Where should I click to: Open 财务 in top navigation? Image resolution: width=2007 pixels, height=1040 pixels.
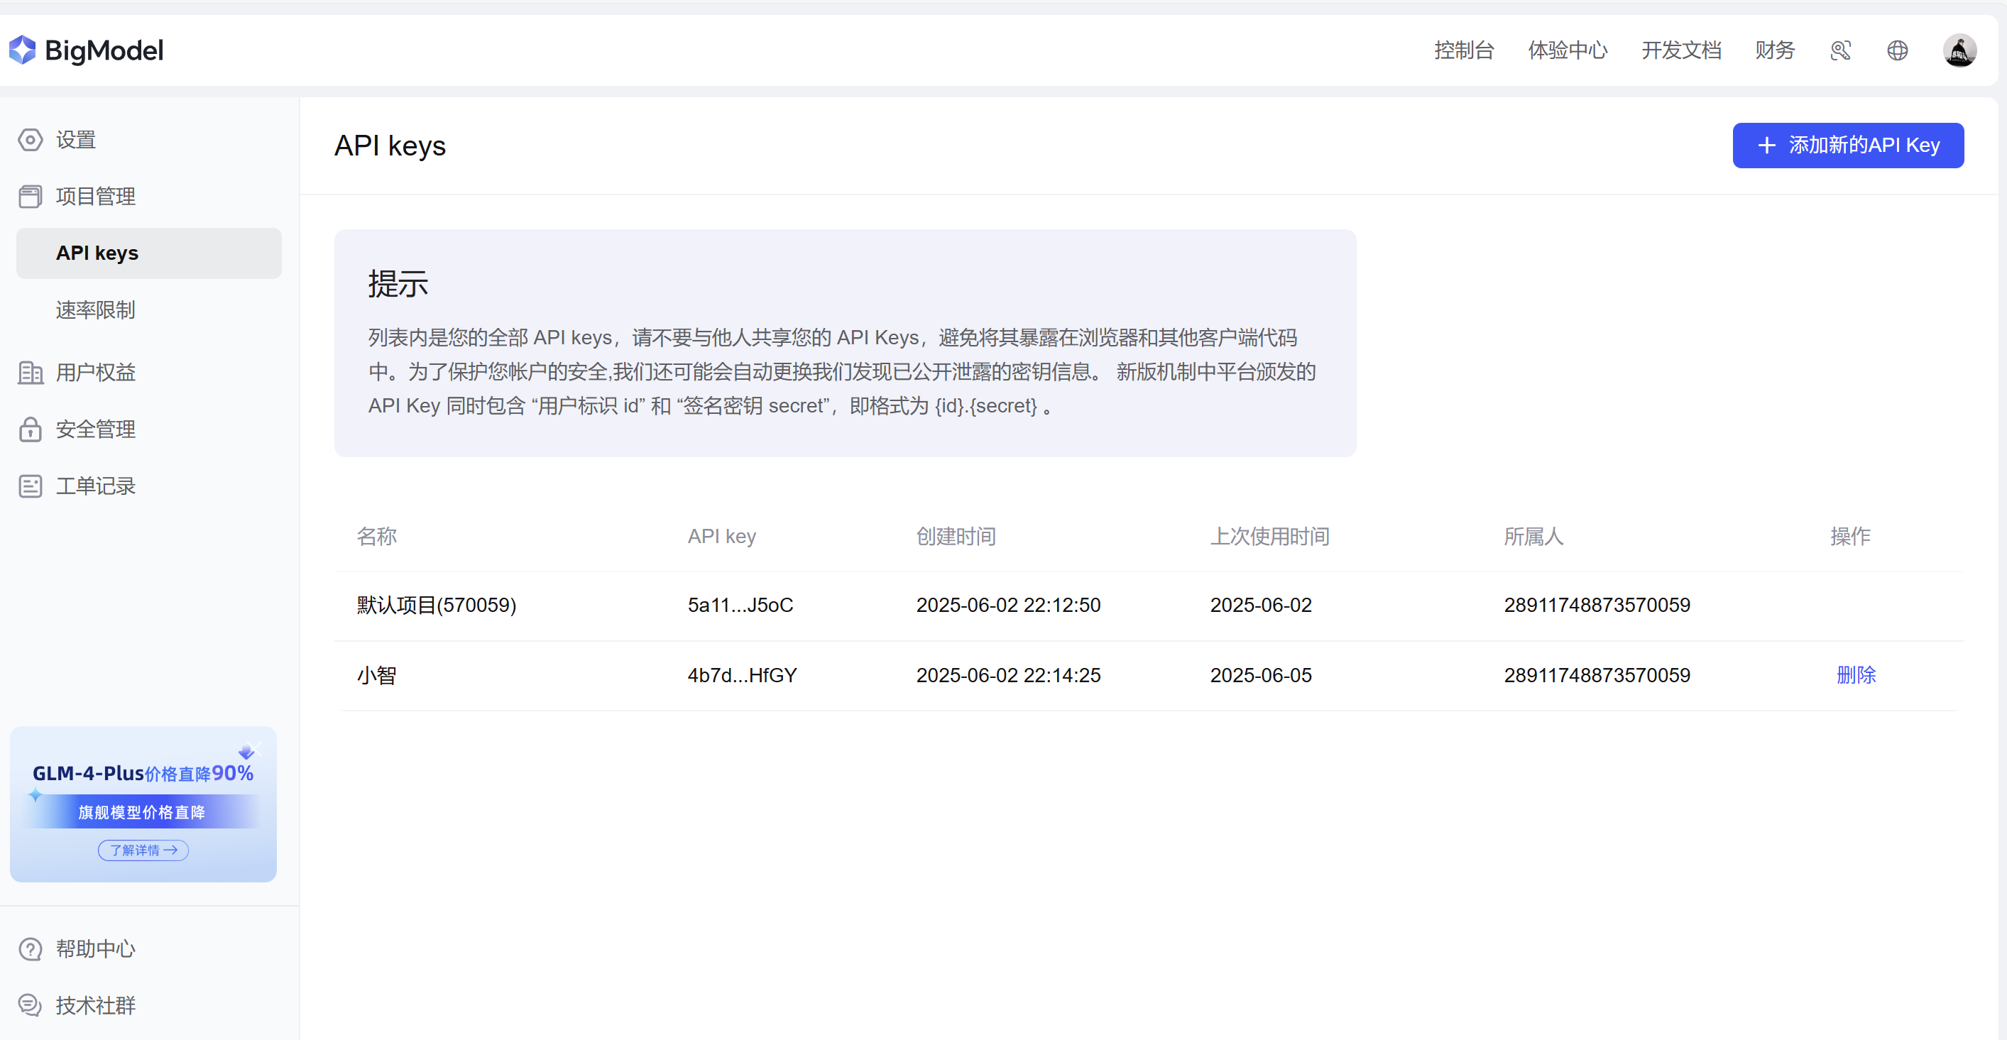tap(1775, 50)
